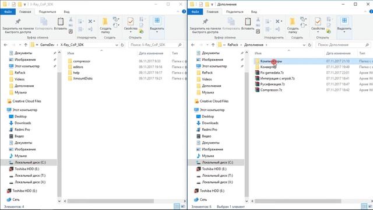Click horizontal scrollbar in left window file list
The width and height of the screenshot is (373, 210).
point(110,201)
